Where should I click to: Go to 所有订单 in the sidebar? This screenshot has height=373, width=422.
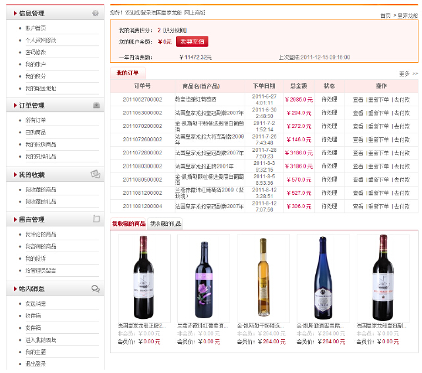pos(36,120)
